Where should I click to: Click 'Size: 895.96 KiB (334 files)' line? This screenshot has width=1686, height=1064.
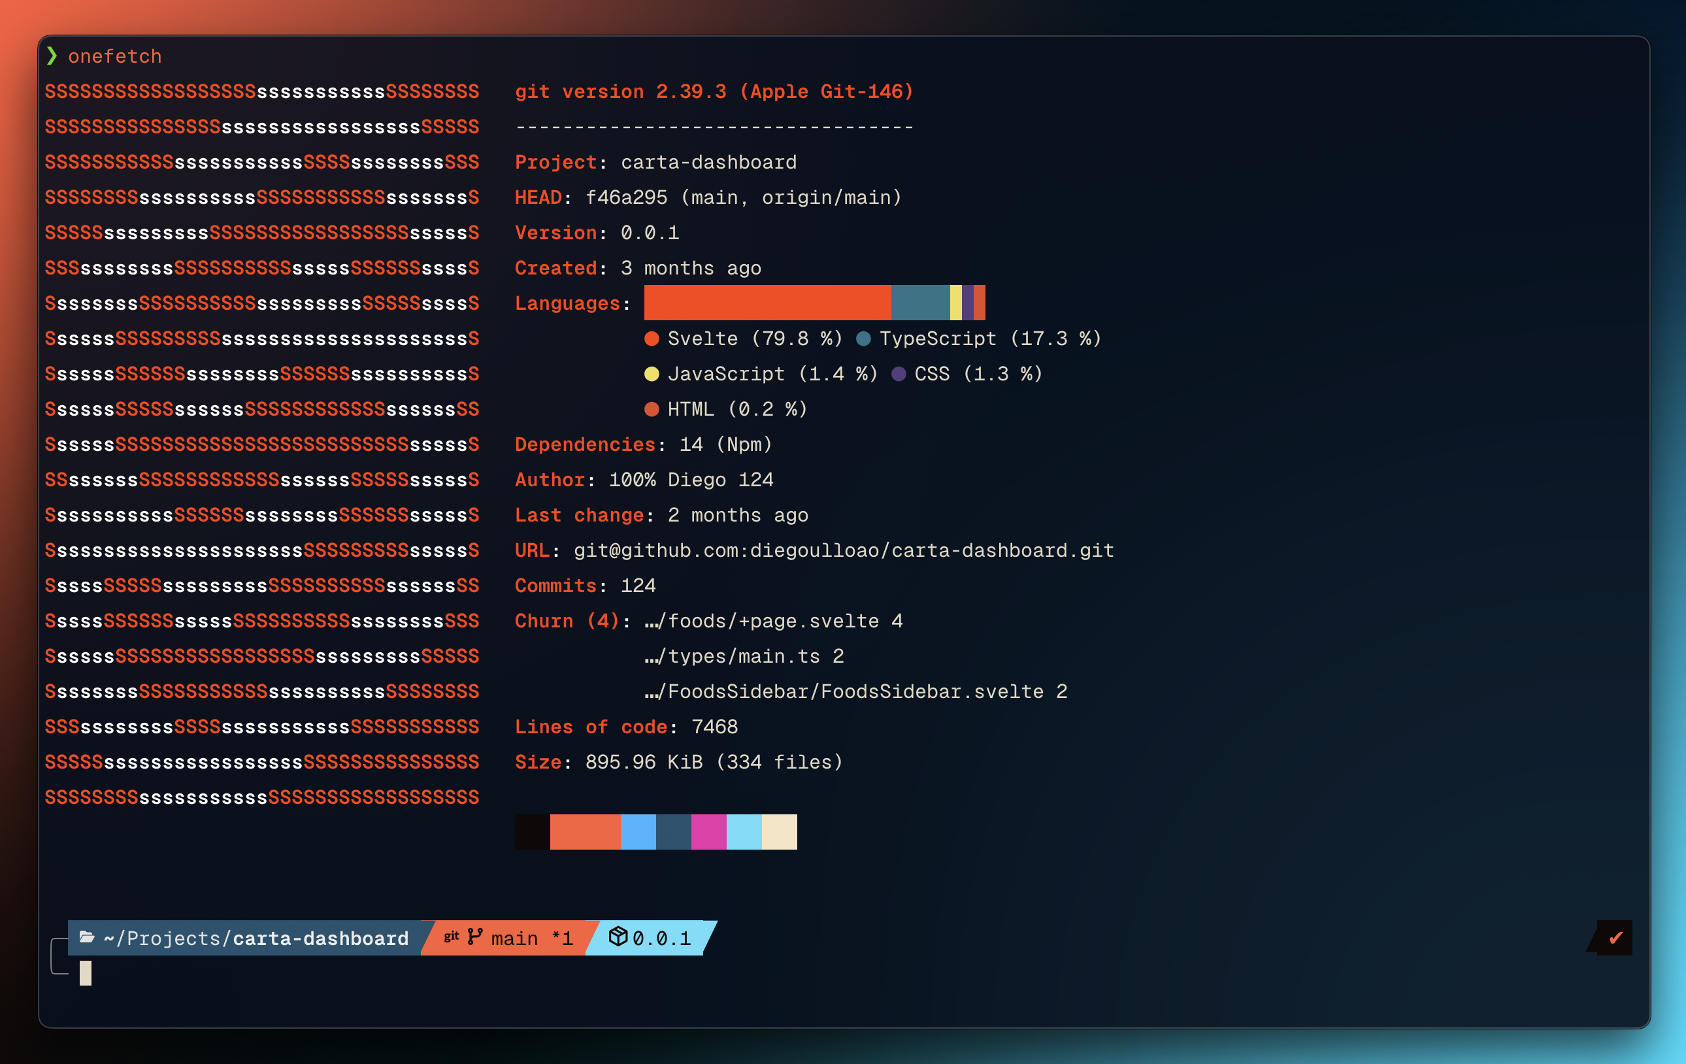click(679, 762)
